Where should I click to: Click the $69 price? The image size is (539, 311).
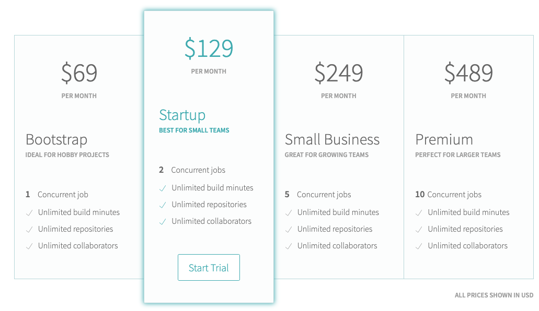[79, 73]
